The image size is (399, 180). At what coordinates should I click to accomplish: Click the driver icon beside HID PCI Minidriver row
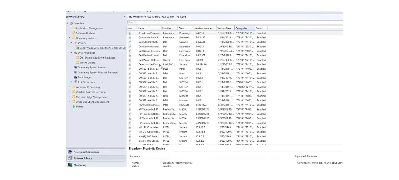click(x=130, y=105)
